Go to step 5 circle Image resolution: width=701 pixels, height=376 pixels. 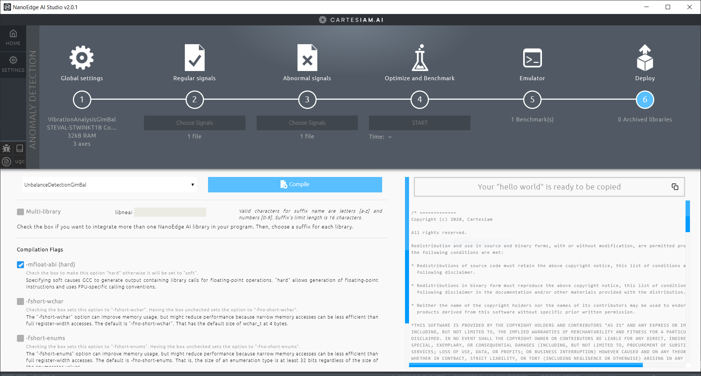pos(532,100)
